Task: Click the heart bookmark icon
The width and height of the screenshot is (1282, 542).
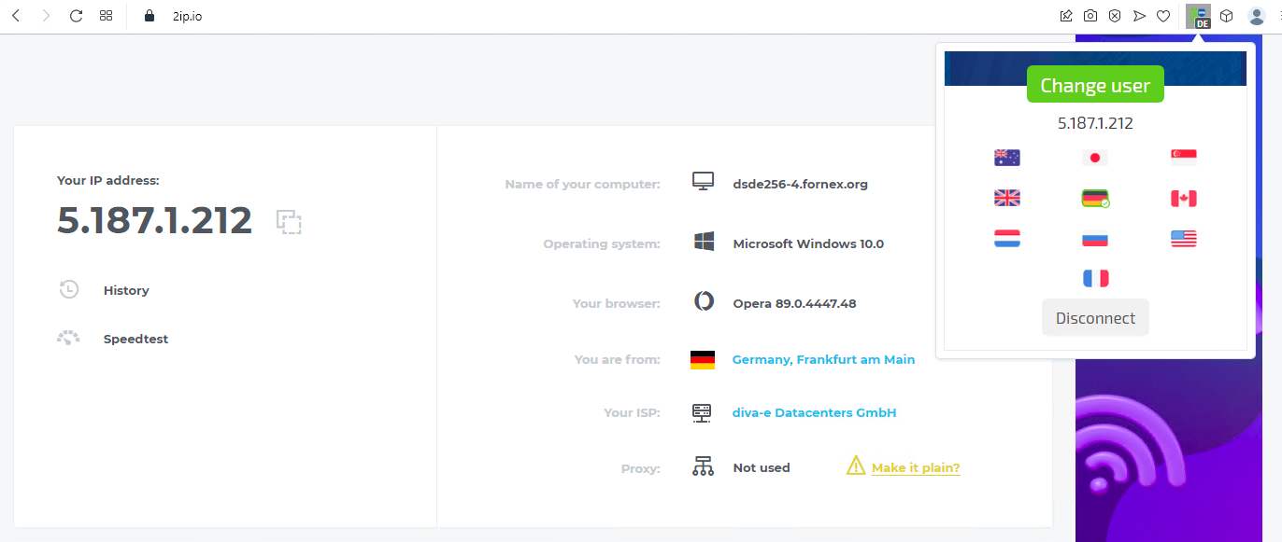Action: tap(1163, 16)
